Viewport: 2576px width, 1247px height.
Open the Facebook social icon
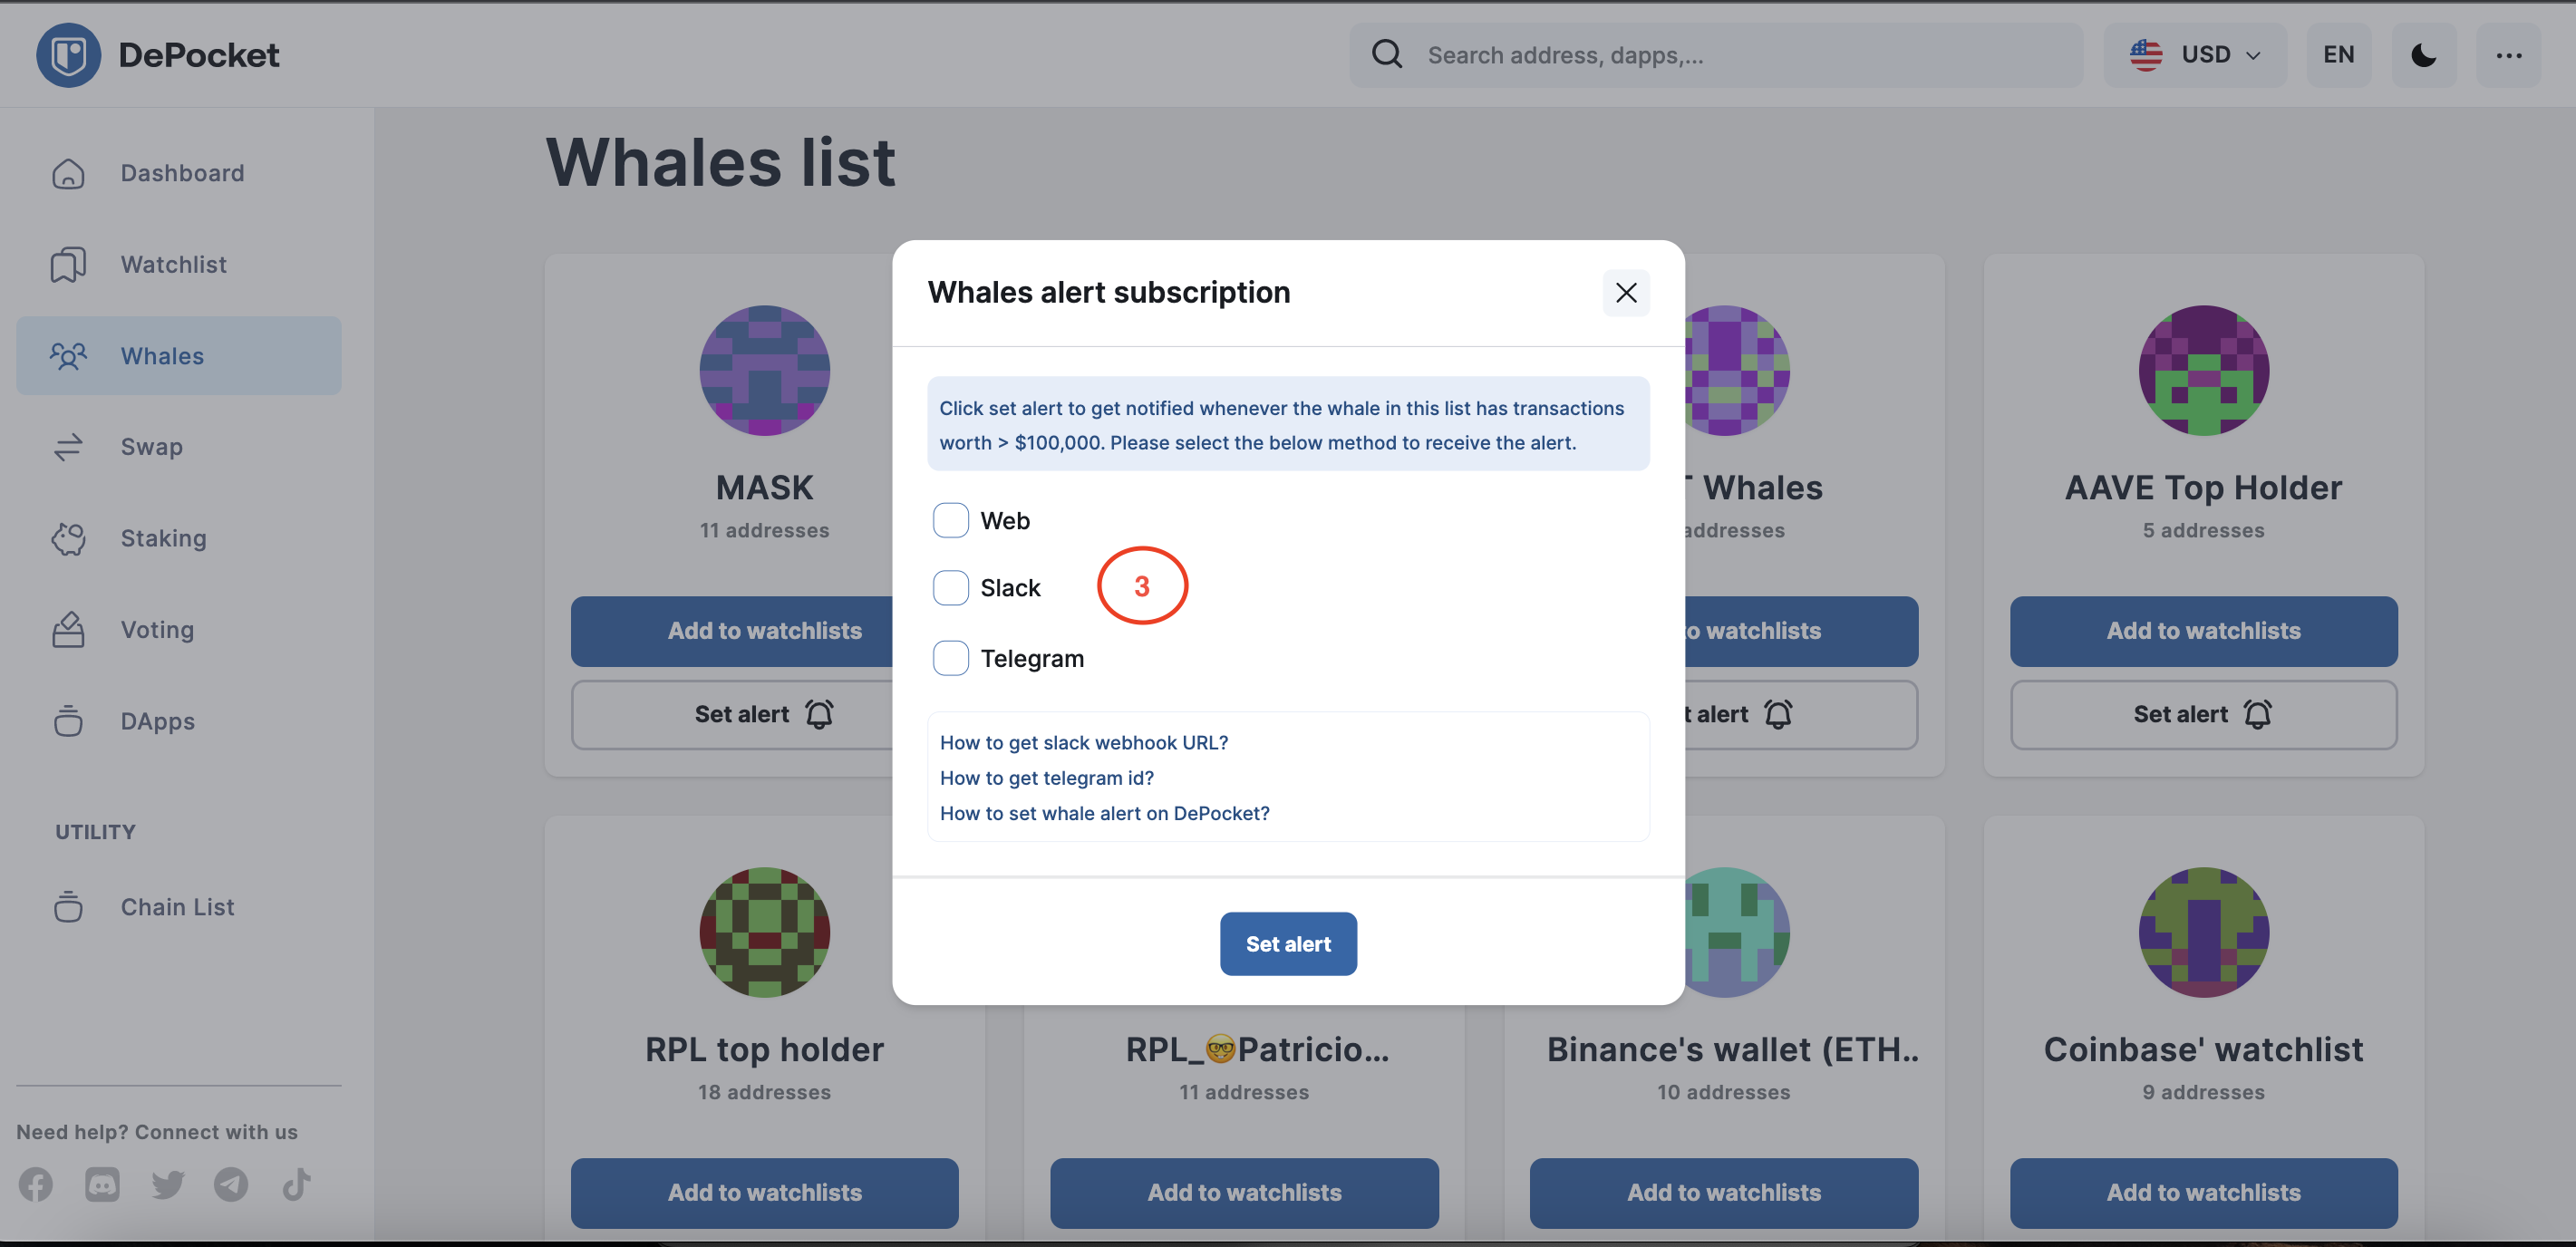pyautogui.click(x=36, y=1184)
